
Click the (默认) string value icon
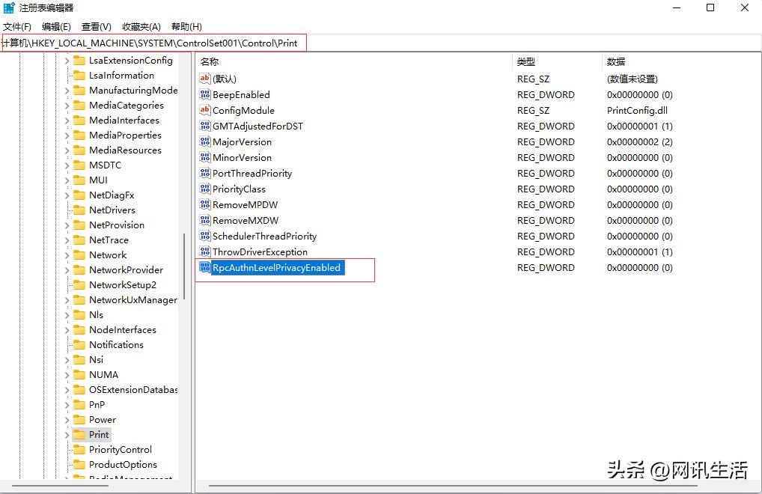point(204,79)
